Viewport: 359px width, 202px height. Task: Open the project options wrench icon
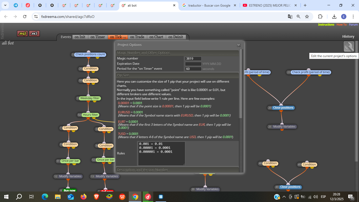(349, 47)
